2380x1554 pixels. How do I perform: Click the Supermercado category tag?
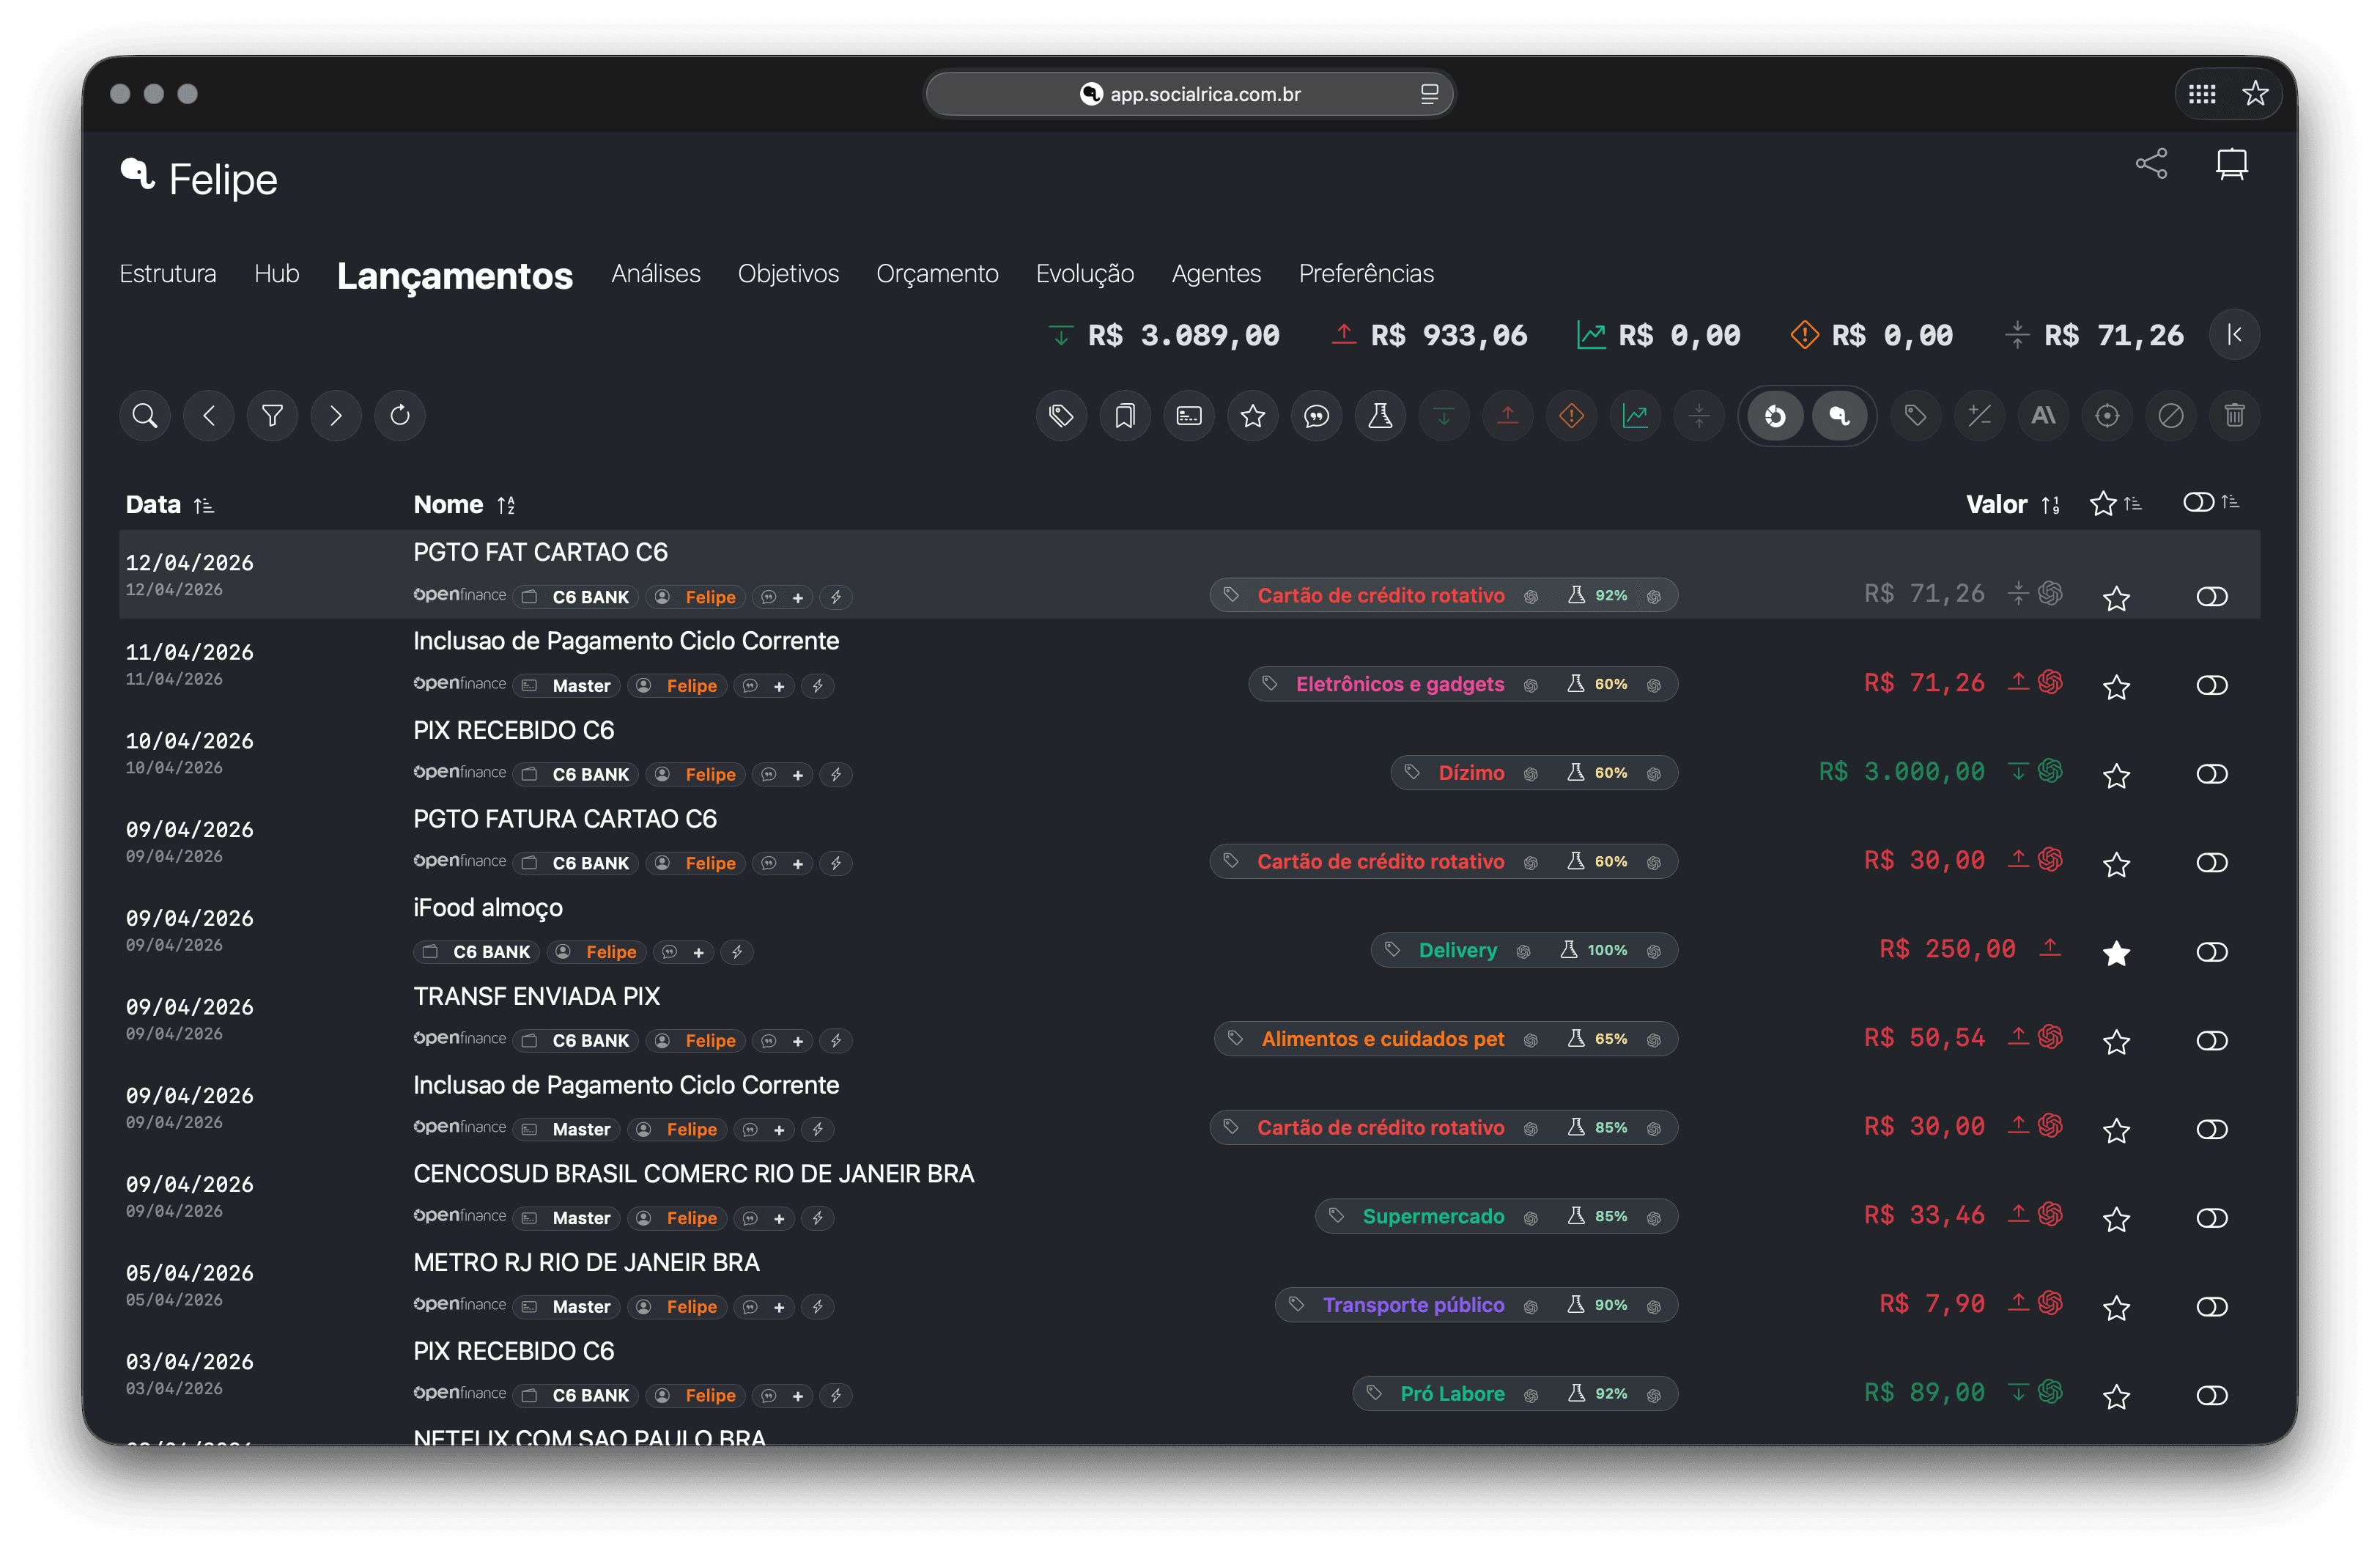tap(1434, 1216)
